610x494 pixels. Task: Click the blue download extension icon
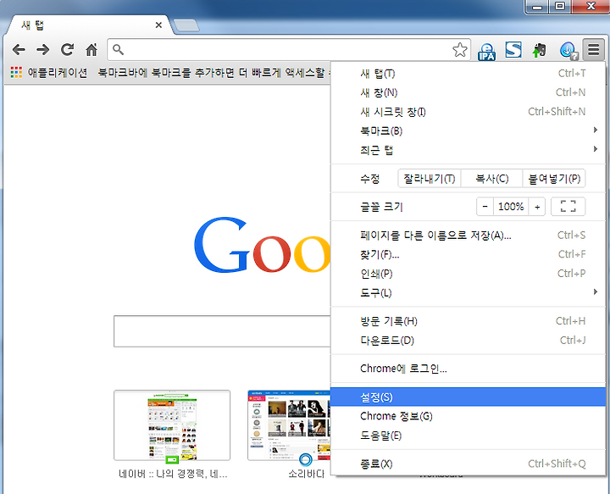tap(568, 51)
